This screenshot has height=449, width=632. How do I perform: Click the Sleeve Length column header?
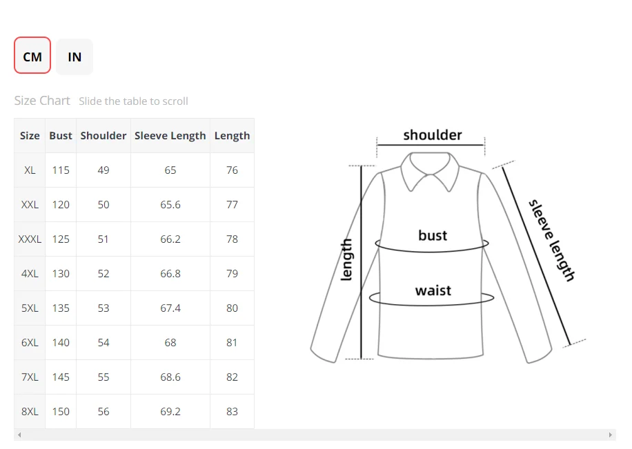170,136
